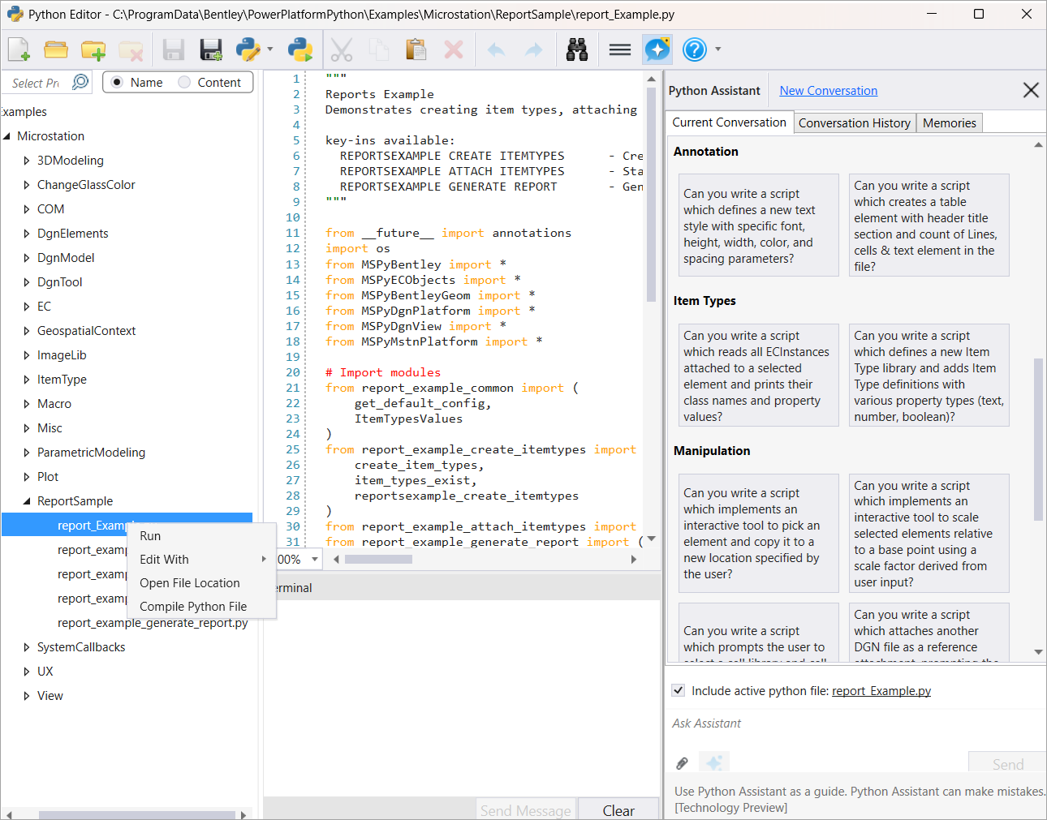Viewport: 1047px width, 820px height.
Task: Click the remove folder icon
Action: (x=131, y=50)
